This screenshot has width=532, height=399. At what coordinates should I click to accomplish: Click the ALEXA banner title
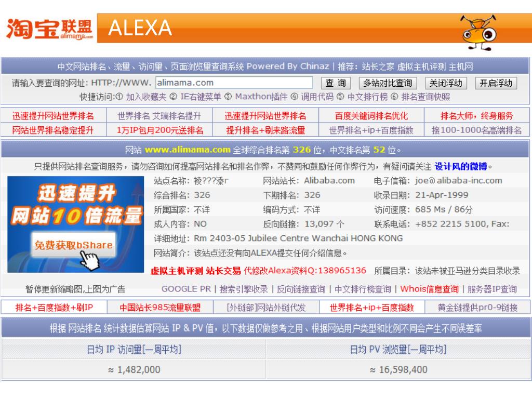pyautogui.click(x=140, y=28)
